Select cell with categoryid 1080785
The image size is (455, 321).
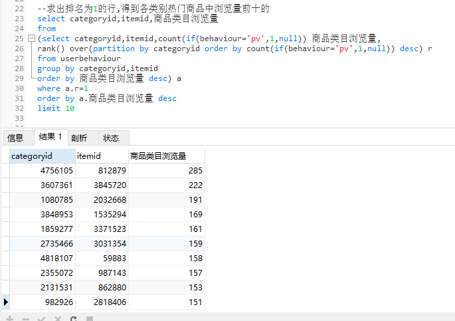coord(43,199)
